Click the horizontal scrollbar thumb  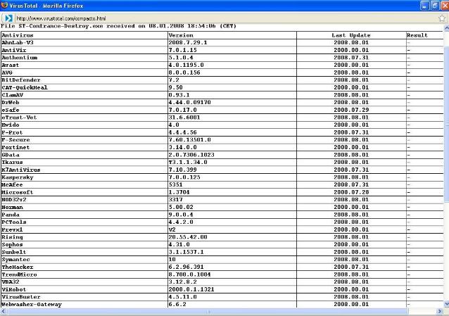[x=208, y=311]
